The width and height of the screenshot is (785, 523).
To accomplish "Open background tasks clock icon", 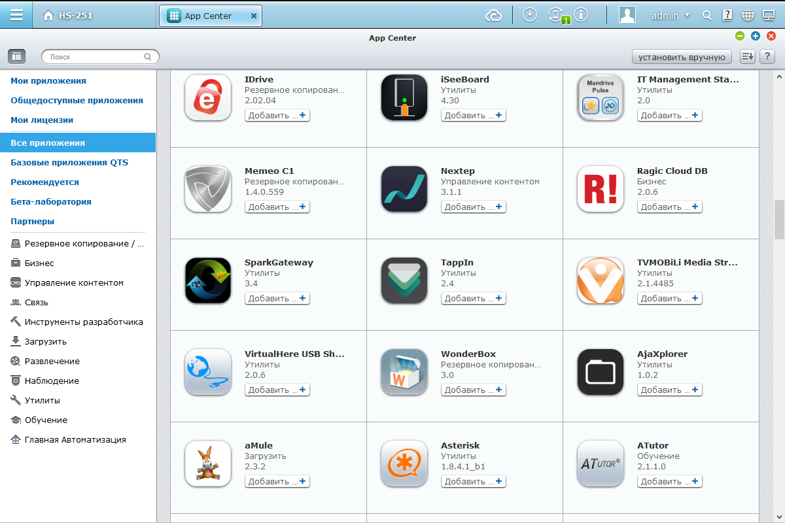I will click(531, 15).
